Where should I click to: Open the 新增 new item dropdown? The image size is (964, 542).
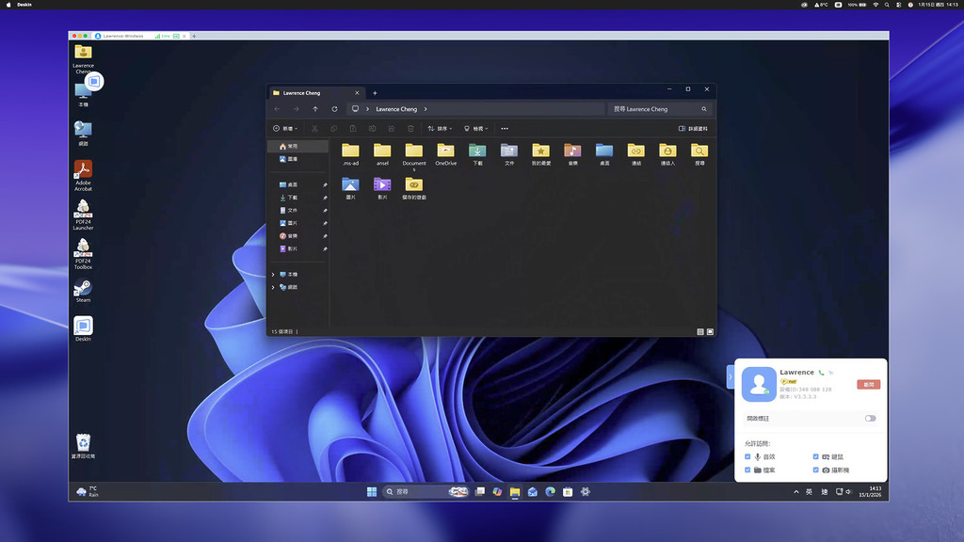tap(285, 128)
